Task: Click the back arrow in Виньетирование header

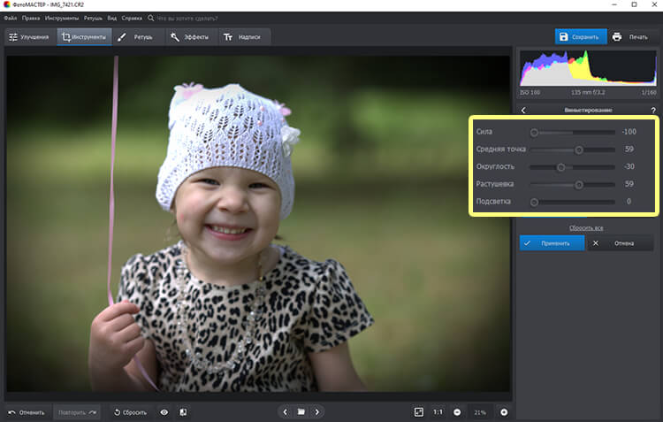Action: [x=523, y=110]
